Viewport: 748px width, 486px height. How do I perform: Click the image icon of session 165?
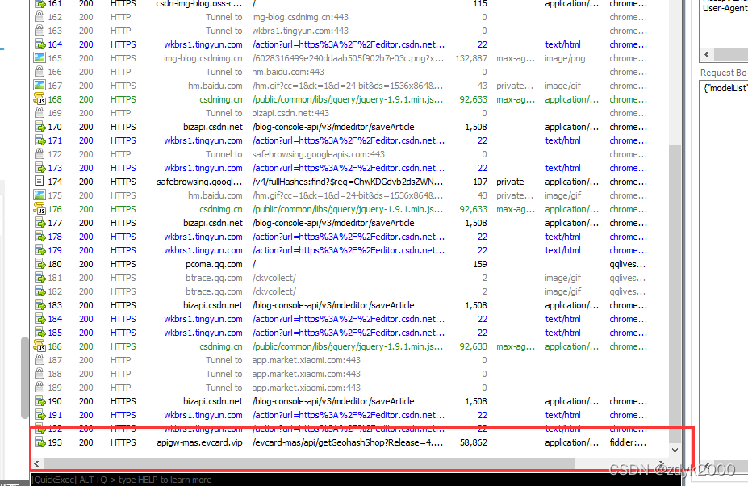coord(40,58)
